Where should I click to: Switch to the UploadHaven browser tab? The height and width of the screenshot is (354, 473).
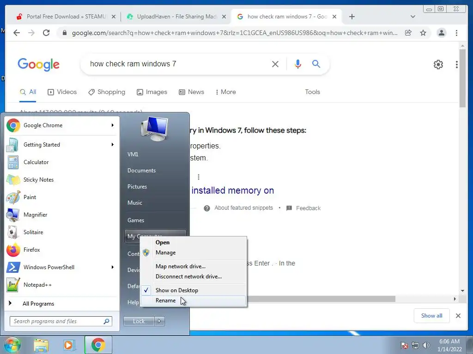176,17
